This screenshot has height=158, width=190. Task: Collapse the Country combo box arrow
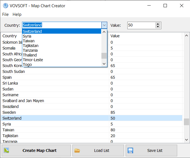click(104, 25)
